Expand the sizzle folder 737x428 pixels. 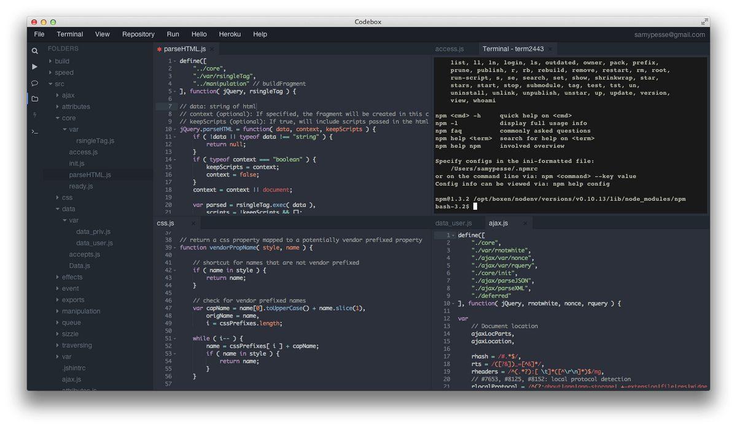pyautogui.click(x=58, y=334)
